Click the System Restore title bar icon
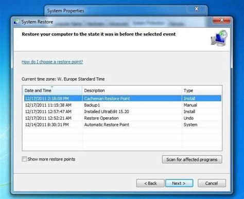244x199 pixels. pos(17,22)
